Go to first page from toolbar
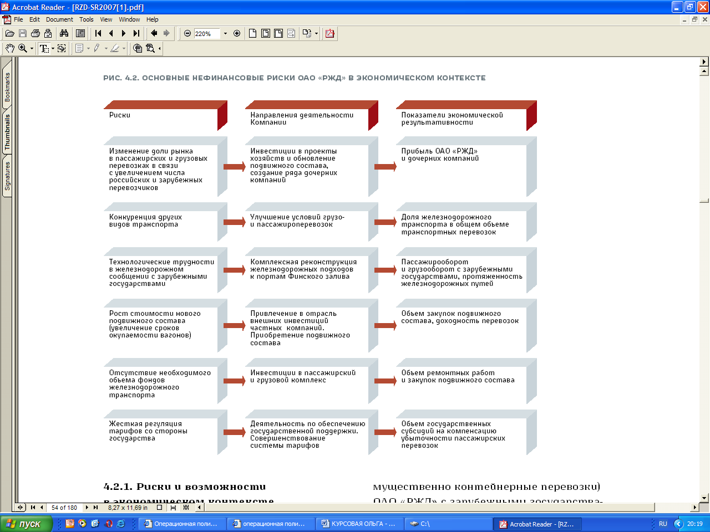The width and height of the screenshot is (710, 532). coord(98,33)
